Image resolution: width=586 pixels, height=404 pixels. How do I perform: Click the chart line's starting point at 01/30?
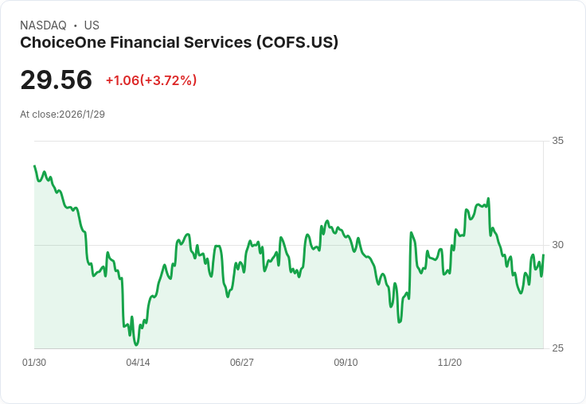point(35,165)
